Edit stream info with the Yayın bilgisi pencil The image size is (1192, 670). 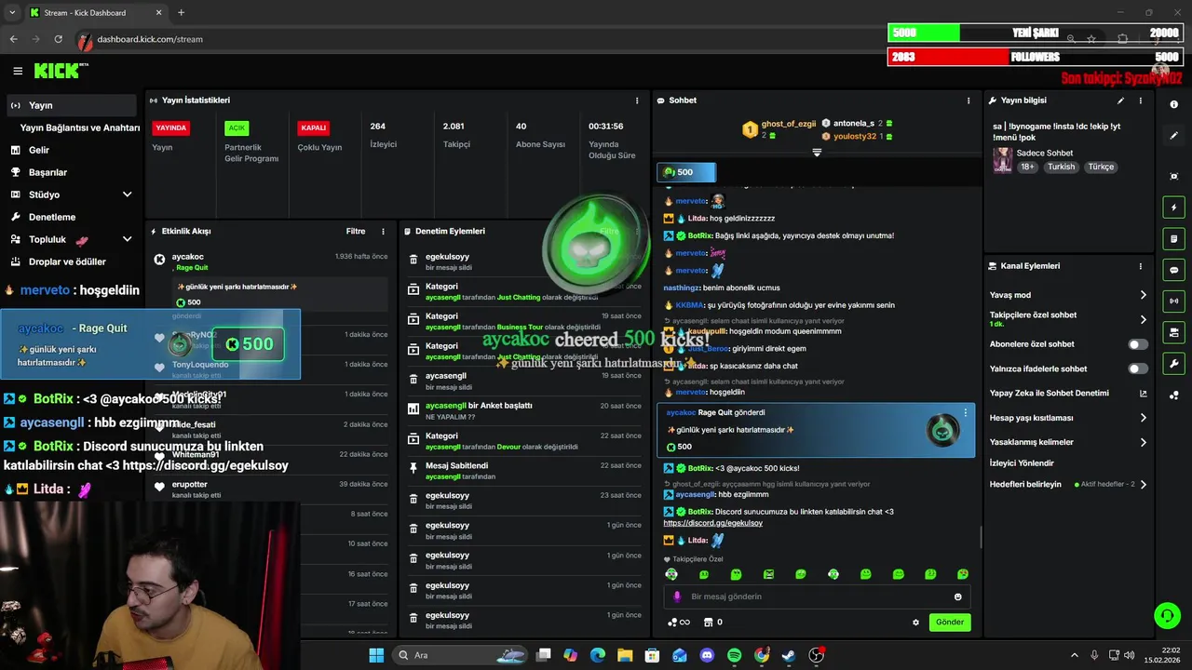tap(1120, 100)
